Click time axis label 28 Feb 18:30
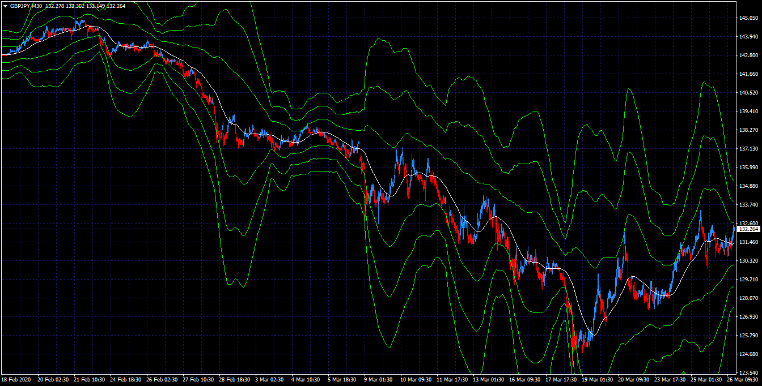 235,380
